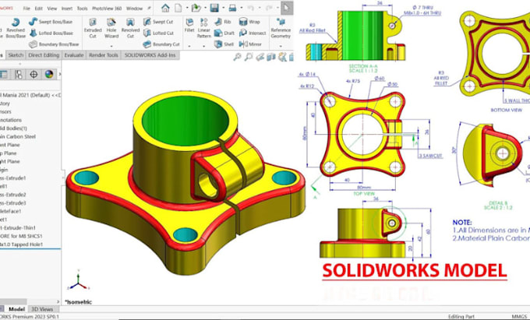This screenshot has width=530, height=320.
Task: Select the Swept Boss/Base tool
Action: point(51,22)
